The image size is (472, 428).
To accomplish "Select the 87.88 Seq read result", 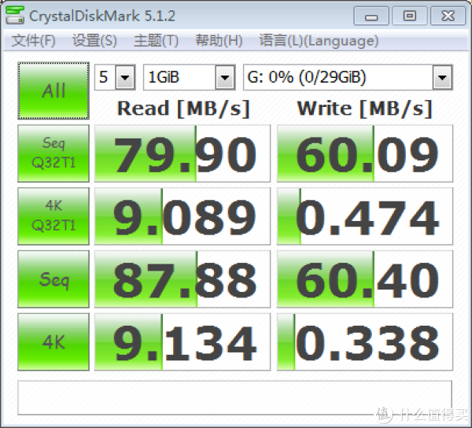I will pos(183,279).
